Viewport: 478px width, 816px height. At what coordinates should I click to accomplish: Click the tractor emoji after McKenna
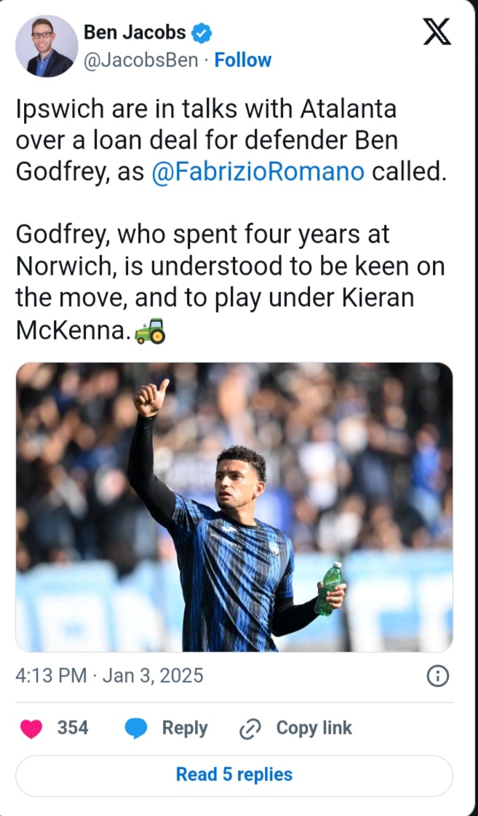[151, 331]
